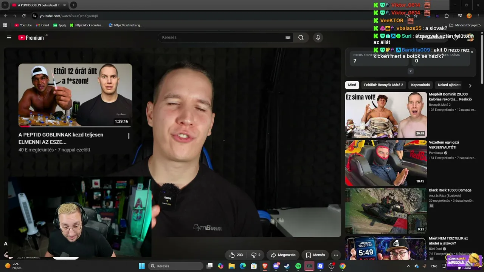Click the taskbar Keresés search box
484x272 pixels.
175,266
